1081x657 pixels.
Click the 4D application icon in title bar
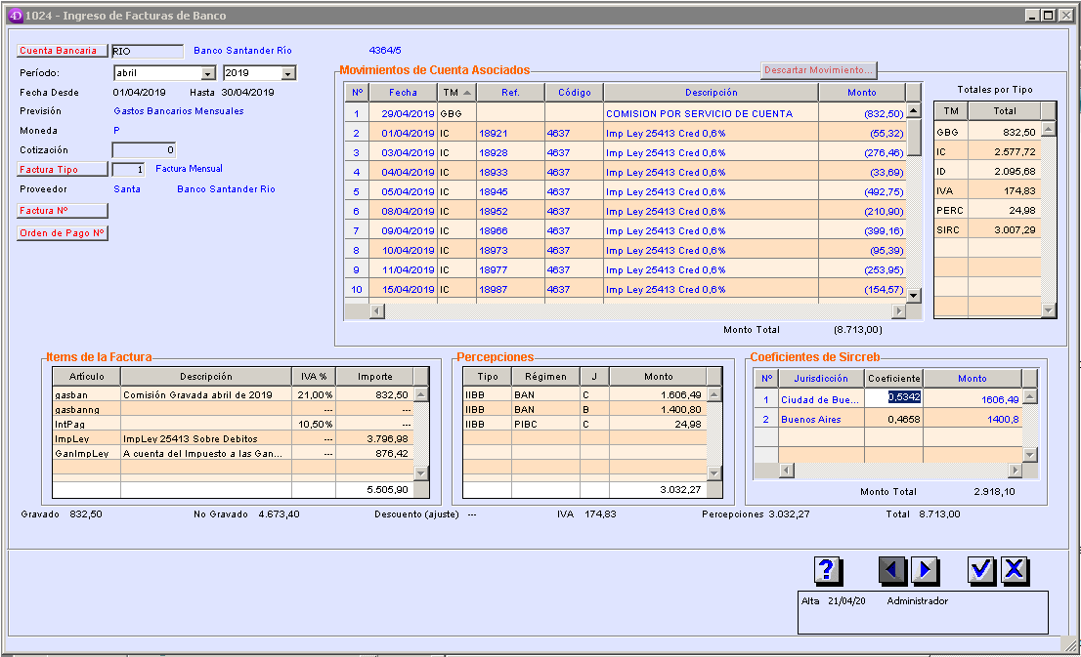tap(15, 16)
